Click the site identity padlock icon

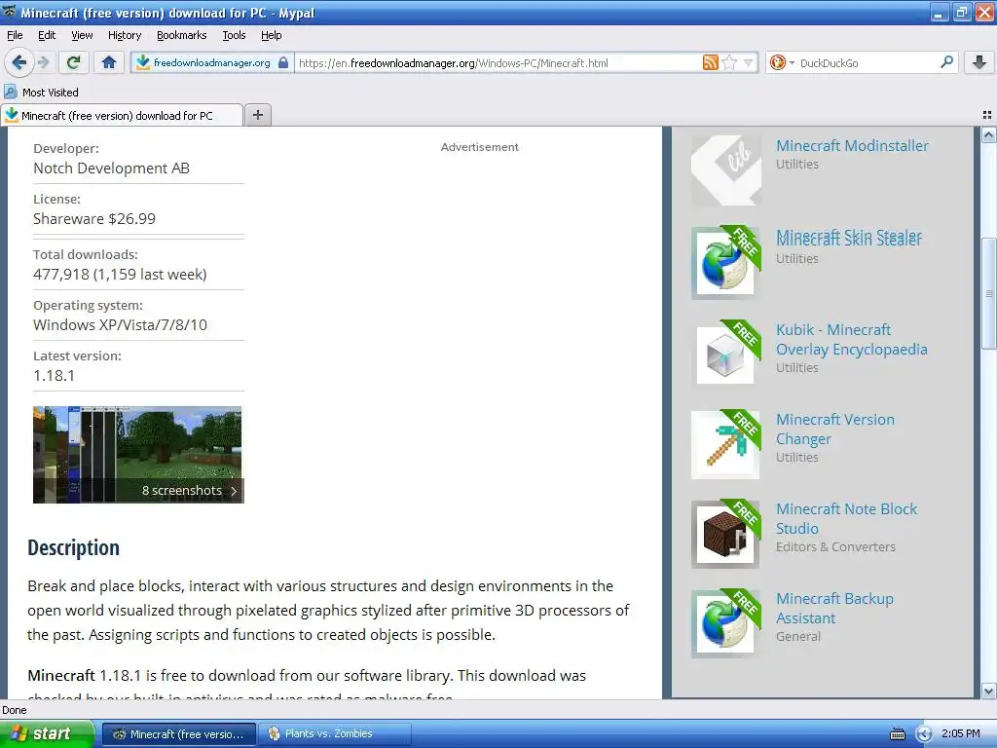(283, 62)
